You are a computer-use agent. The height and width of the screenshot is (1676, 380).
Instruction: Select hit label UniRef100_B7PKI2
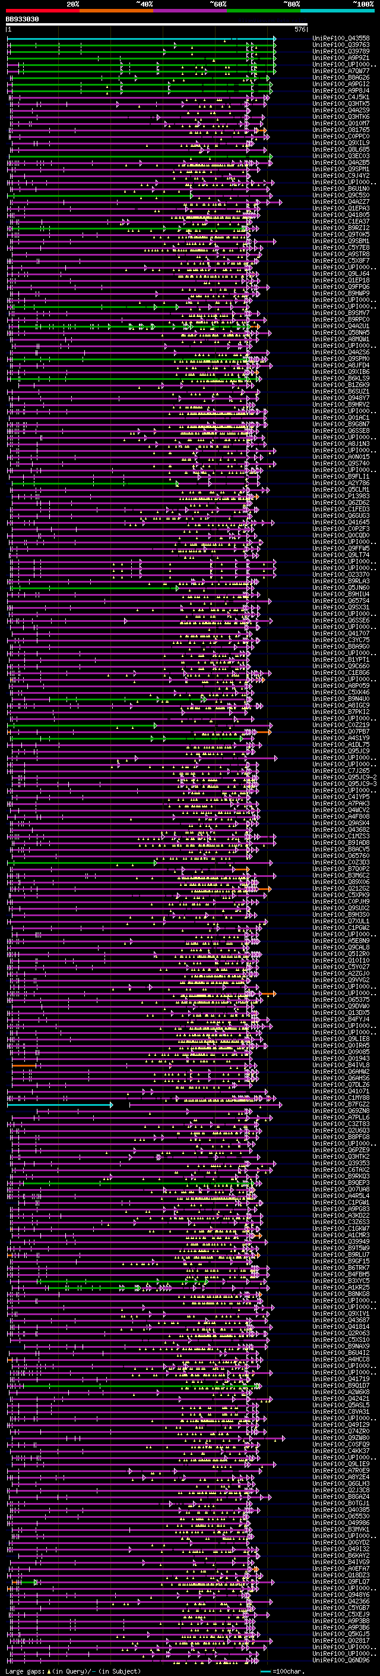[x=341, y=712]
